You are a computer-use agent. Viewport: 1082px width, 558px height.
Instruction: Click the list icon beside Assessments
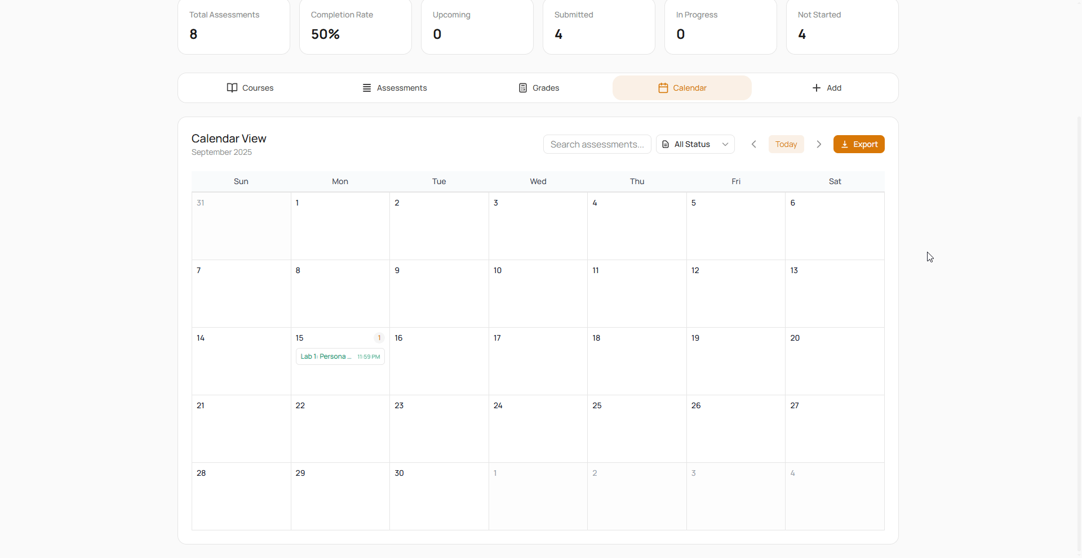pos(367,88)
